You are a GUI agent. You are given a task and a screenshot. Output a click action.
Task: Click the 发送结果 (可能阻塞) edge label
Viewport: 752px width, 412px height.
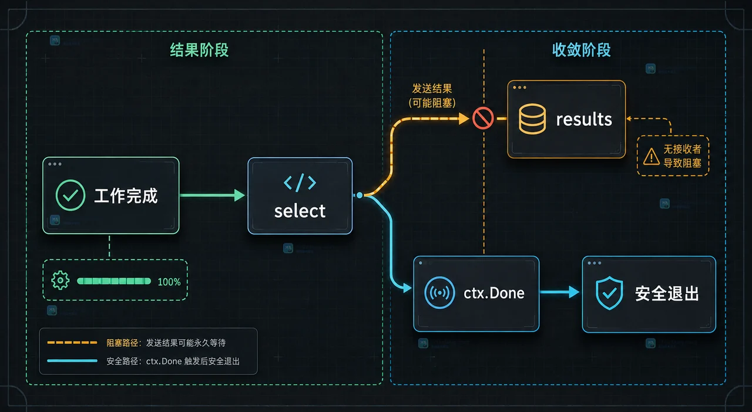[432, 94]
